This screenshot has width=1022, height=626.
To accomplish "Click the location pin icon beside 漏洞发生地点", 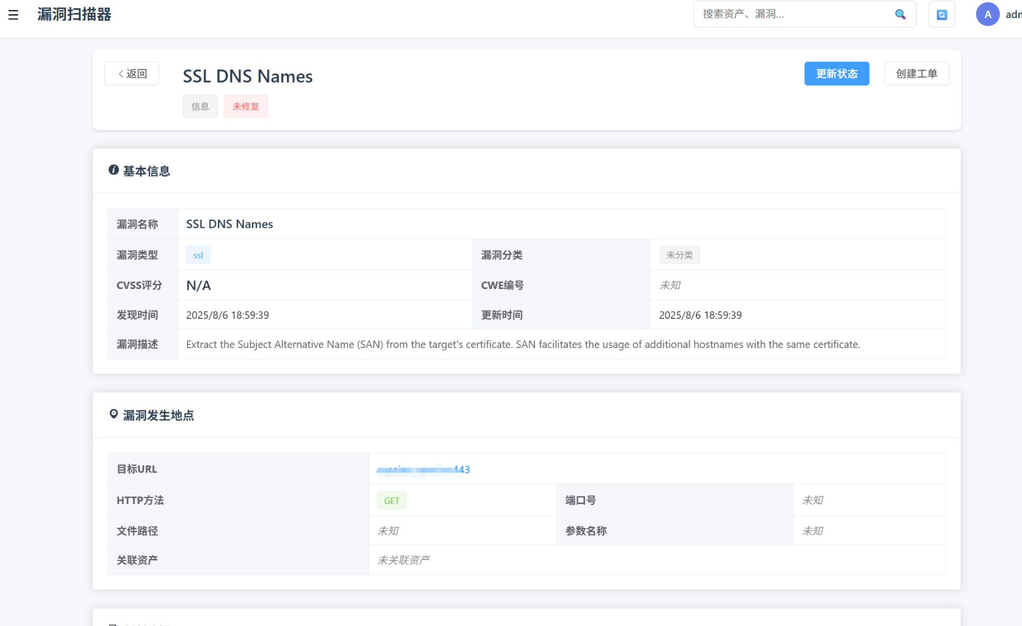I will [114, 414].
